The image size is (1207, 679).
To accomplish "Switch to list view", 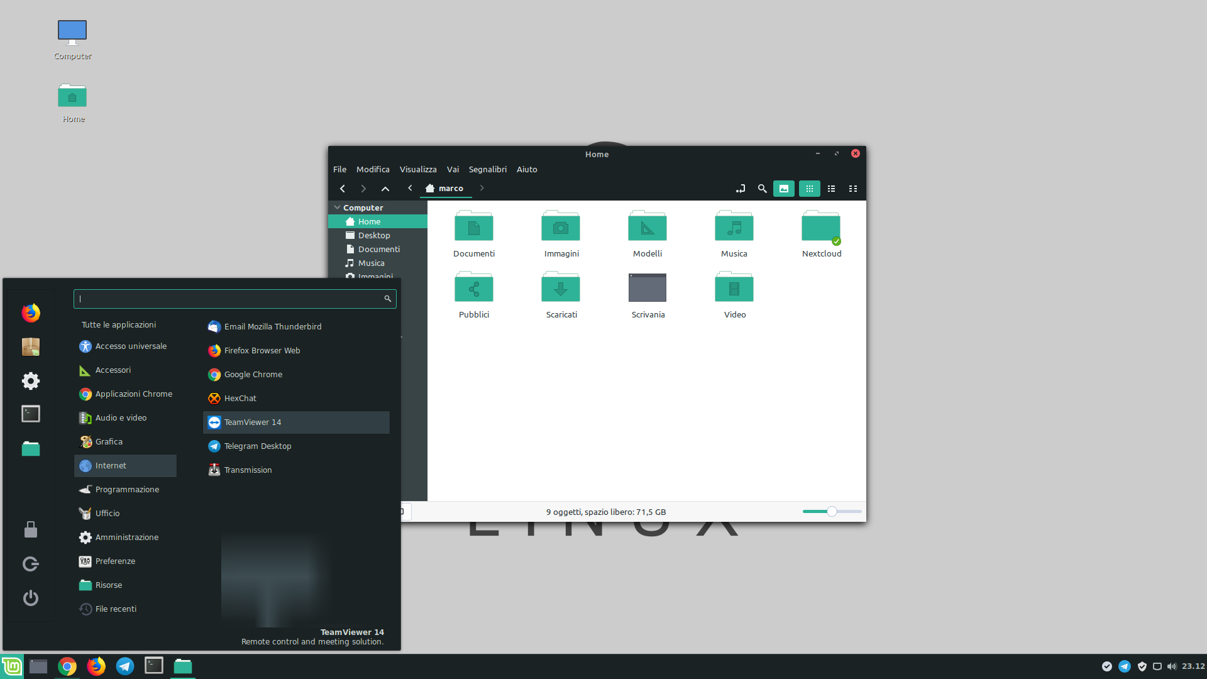I will (831, 189).
